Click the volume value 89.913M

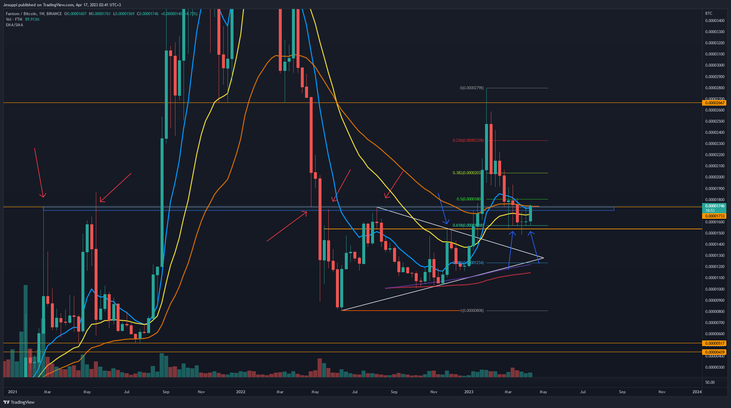point(32,19)
